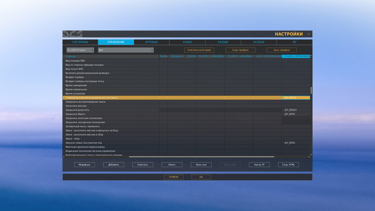375x211 pixels.
Task: Select the row Закончить миссию
Action: (186, 106)
